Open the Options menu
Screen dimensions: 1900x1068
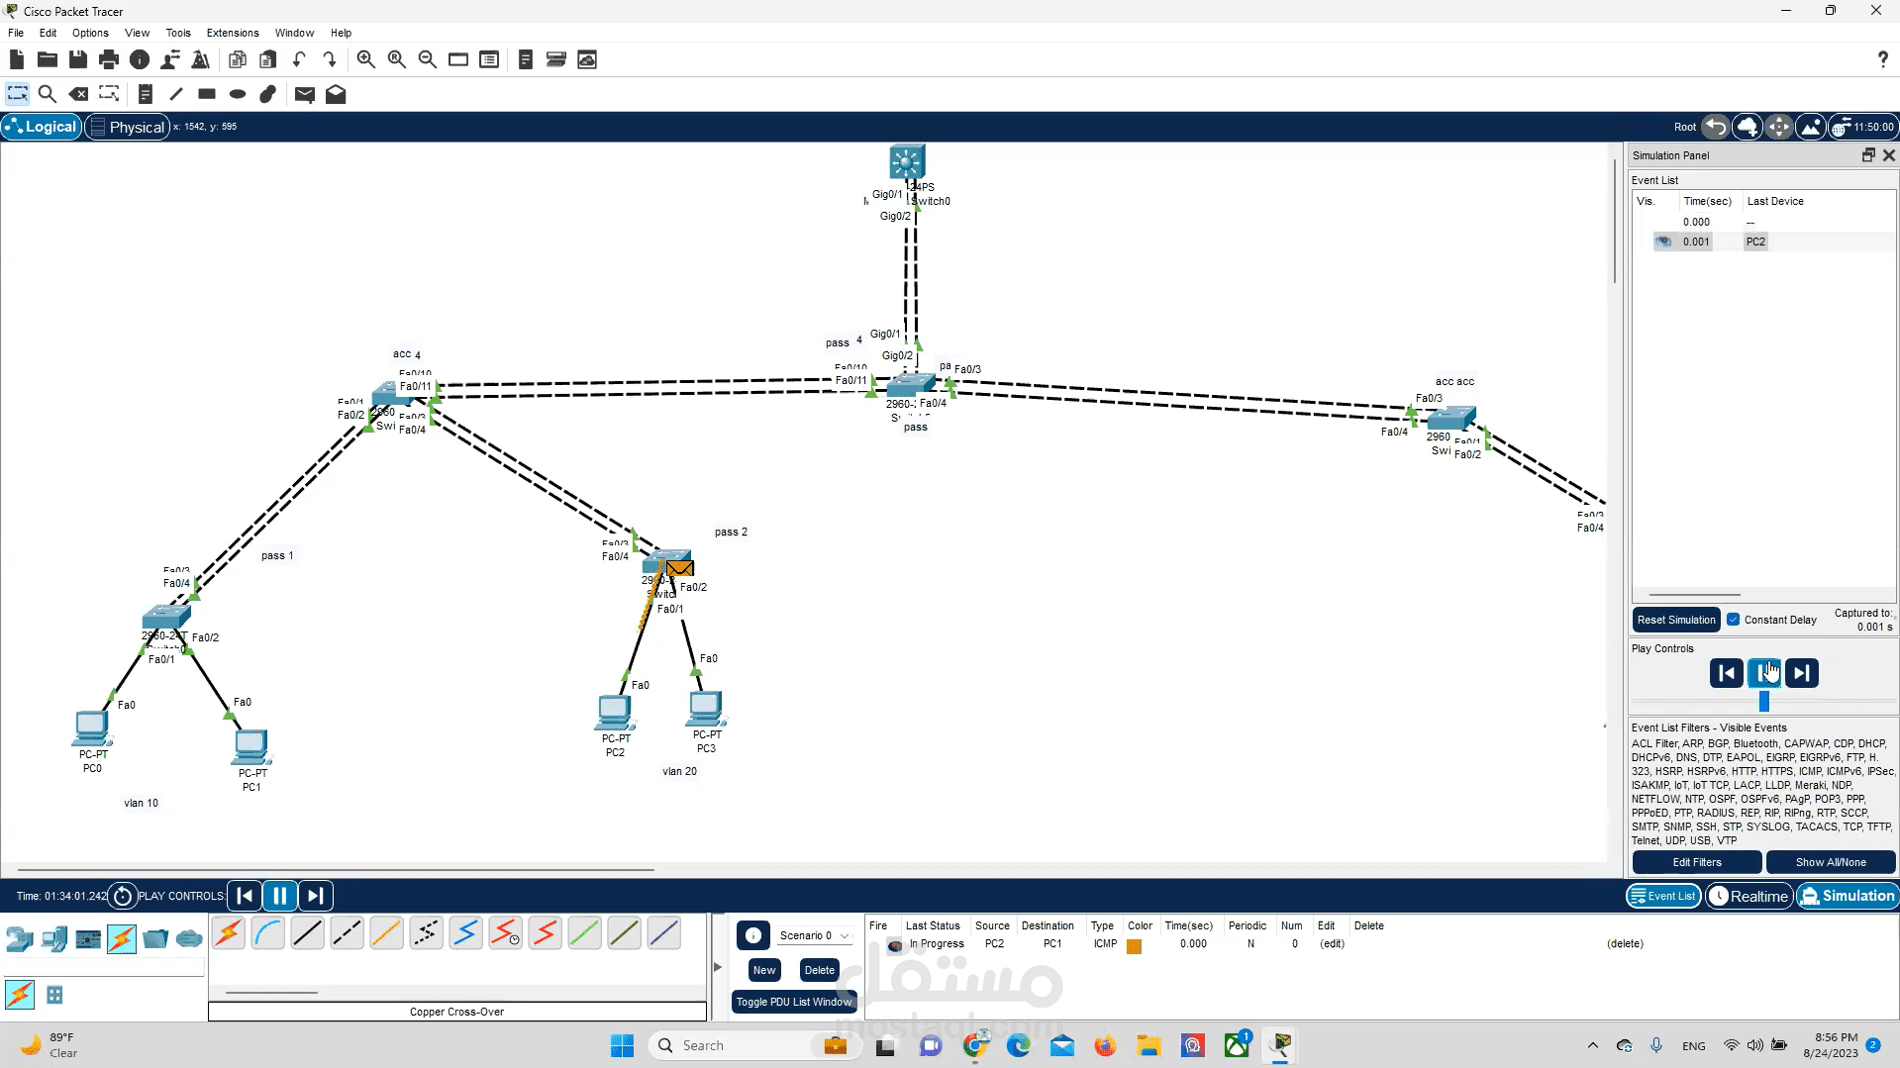(90, 33)
